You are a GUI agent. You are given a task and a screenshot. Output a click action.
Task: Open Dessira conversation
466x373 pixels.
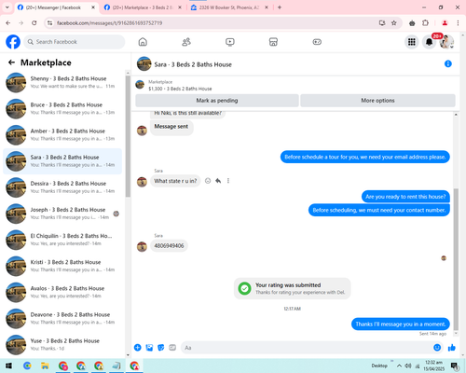[62, 187]
